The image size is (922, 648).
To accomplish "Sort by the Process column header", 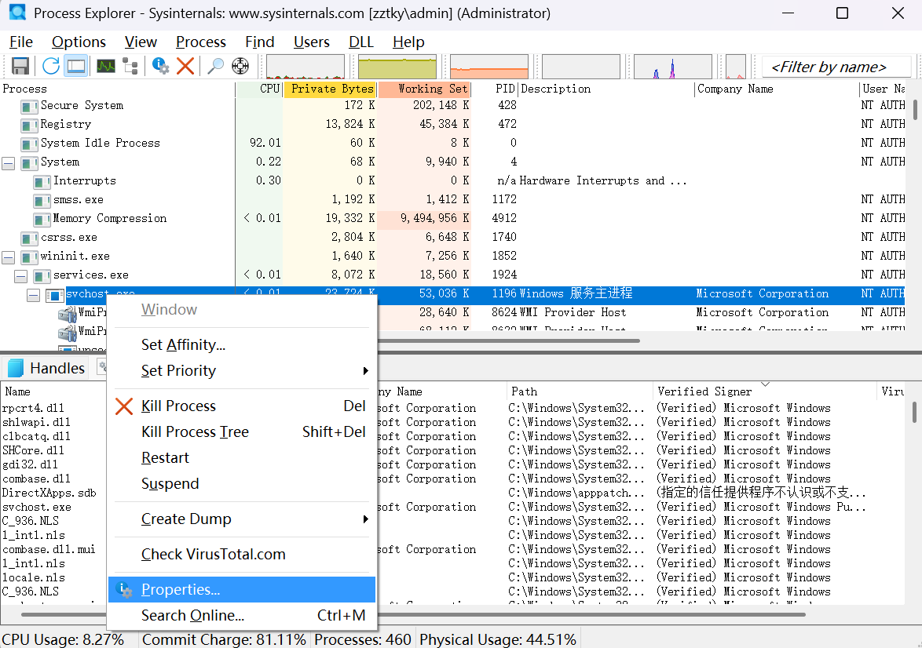I will (x=118, y=89).
